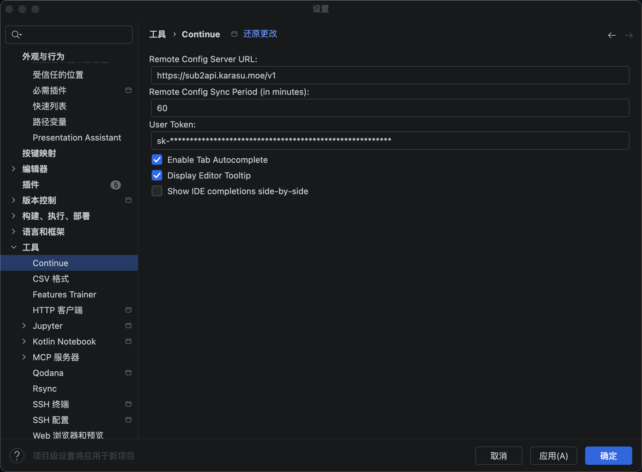
Task: Select Continue in the settings tree
Action: coord(69,263)
